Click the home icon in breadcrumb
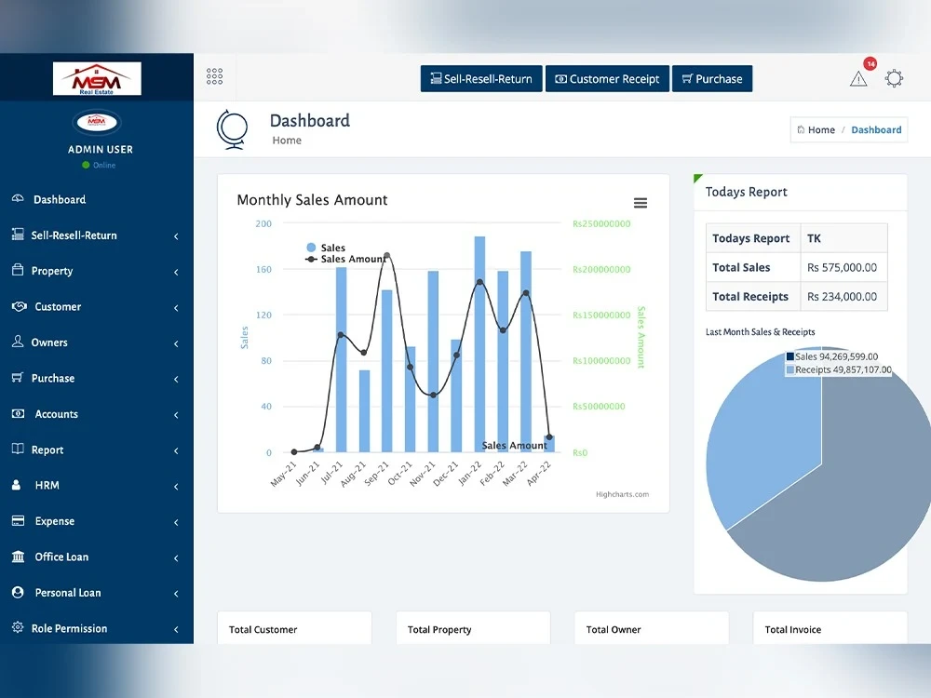 click(801, 129)
